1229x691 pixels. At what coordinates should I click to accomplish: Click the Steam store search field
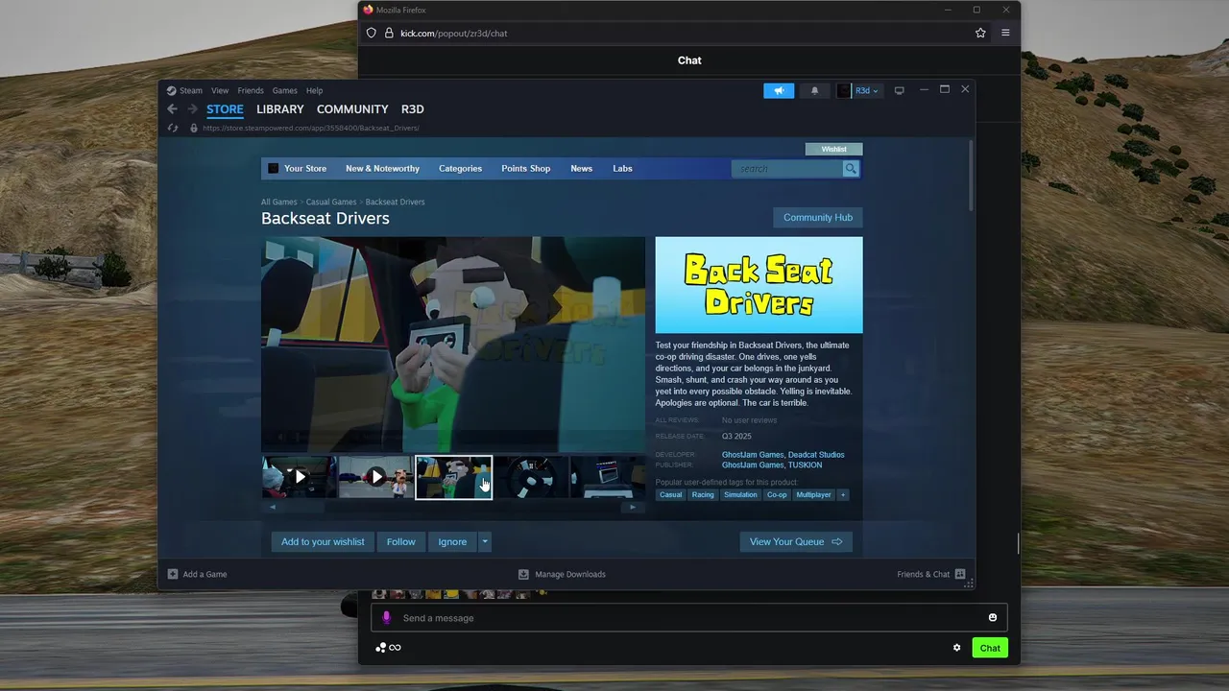[x=787, y=169]
